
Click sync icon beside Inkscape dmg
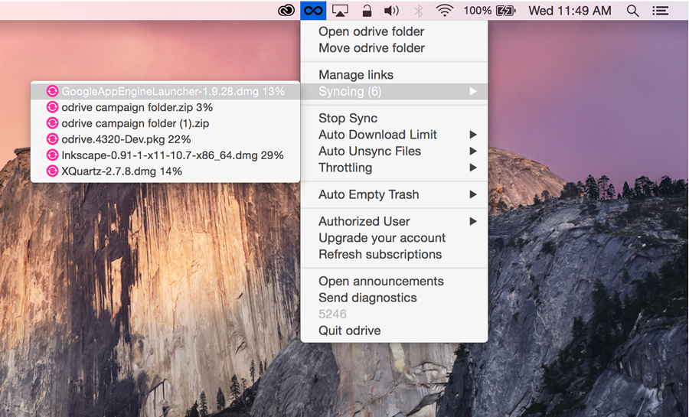click(x=52, y=155)
